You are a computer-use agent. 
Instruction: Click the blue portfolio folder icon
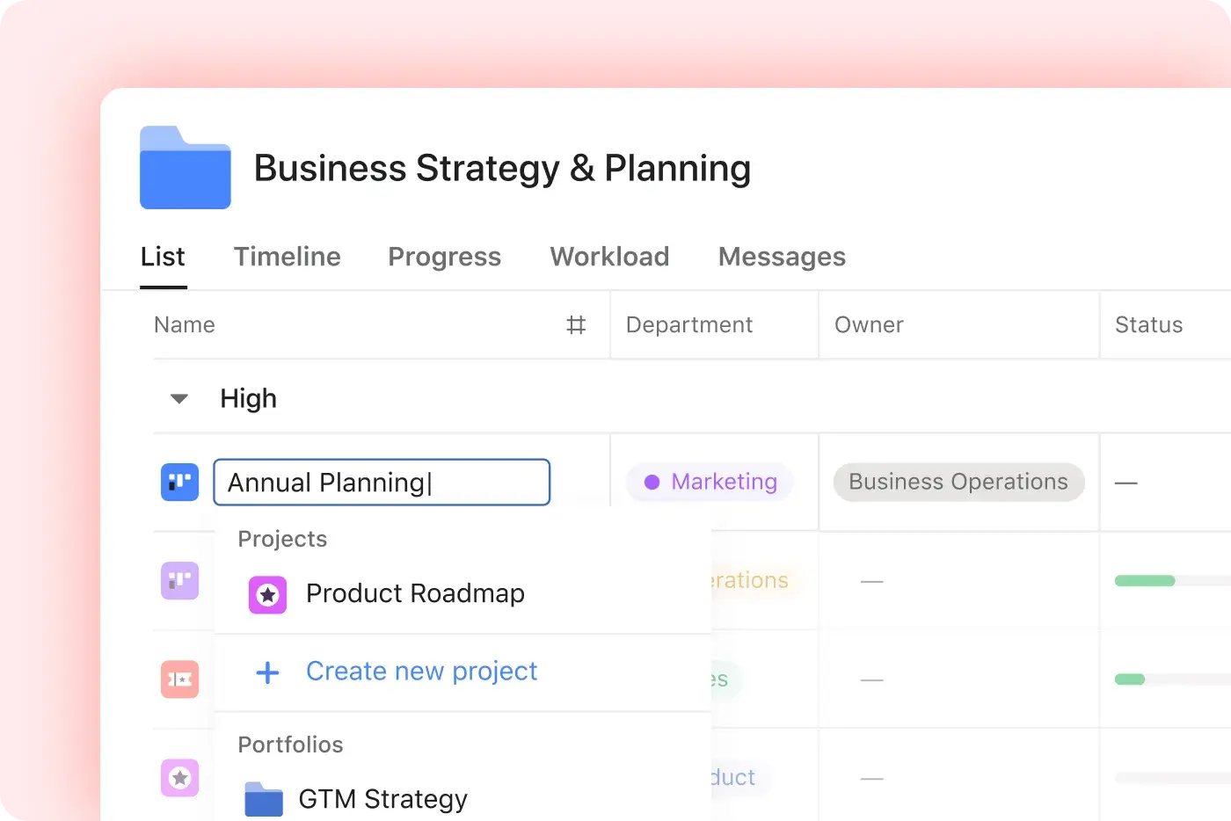point(186,168)
